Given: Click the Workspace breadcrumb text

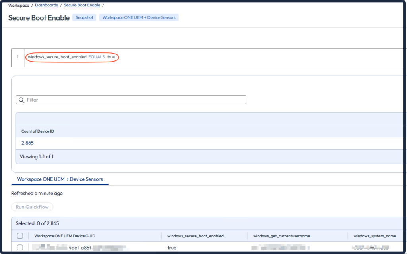Looking at the screenshot, I should coord(18,5).
